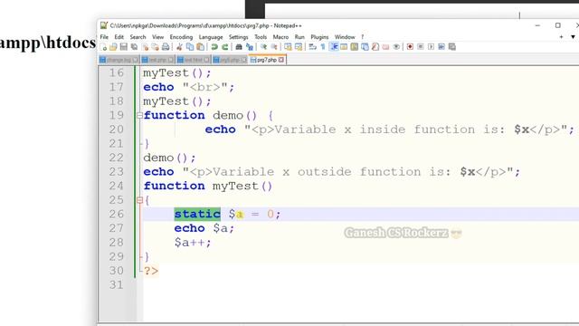Open the document list dropdown arrow in menu bar
The width and height of the screenshot is (579, 326).
573,37
